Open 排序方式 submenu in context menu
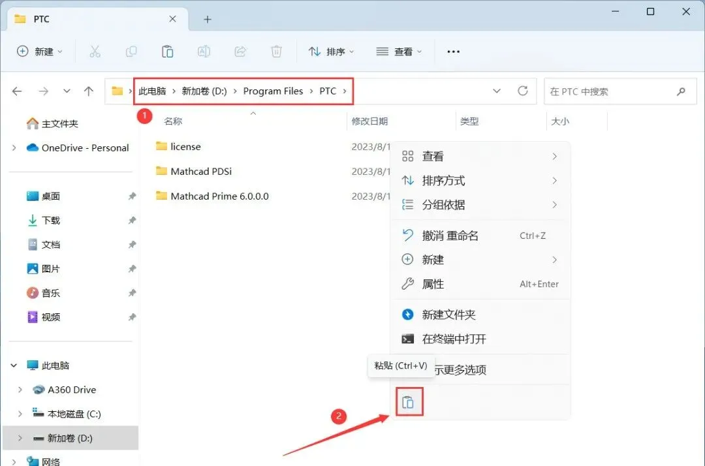Viewport: 705px width, 466px height. pyautogui.click(x=480, y=181)
